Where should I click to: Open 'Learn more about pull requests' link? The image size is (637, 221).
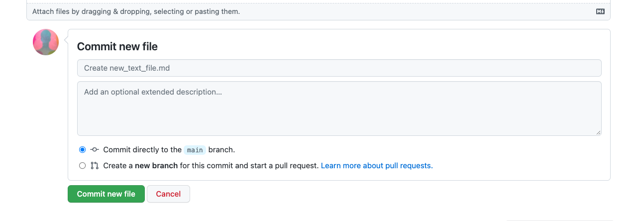click(x=377, y=166)
